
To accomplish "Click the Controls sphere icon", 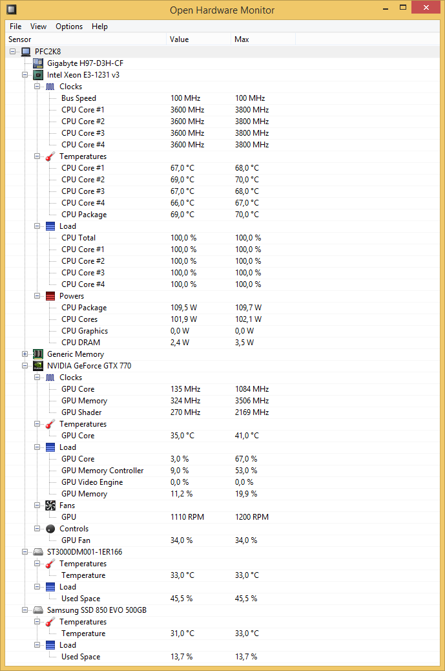I will tap(50, 529).
